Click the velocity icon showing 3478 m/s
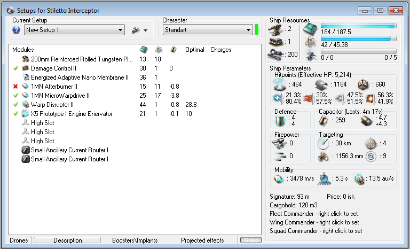 coord(279,179)
